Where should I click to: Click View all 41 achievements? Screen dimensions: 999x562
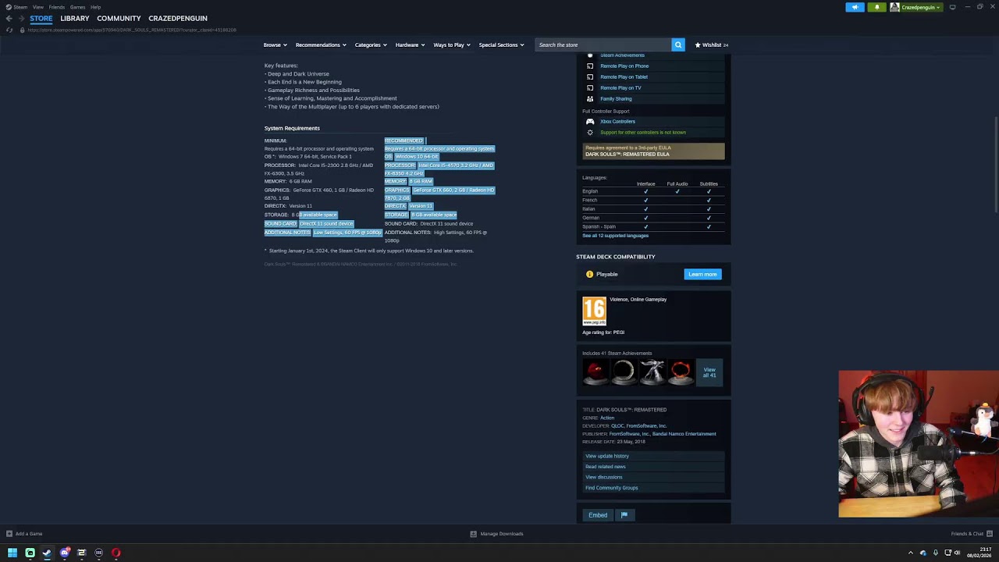[709, 372]
